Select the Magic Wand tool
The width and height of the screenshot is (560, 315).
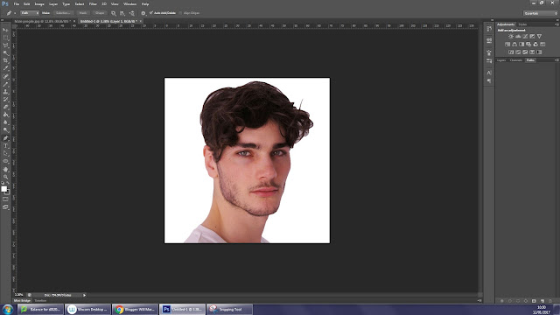pos(5,53)
